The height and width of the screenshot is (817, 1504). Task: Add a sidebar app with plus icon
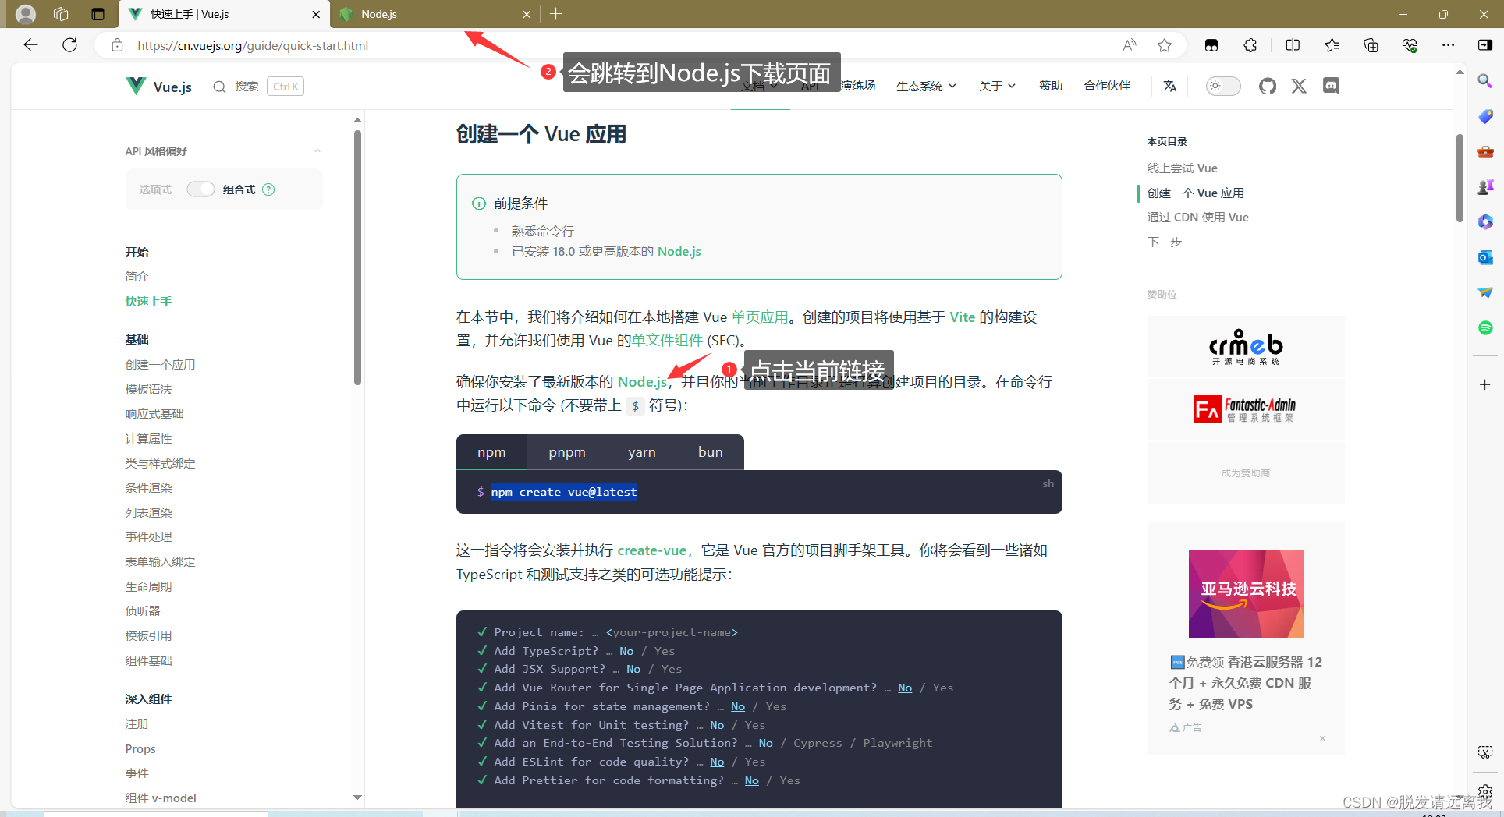(x=1485, y=384)
